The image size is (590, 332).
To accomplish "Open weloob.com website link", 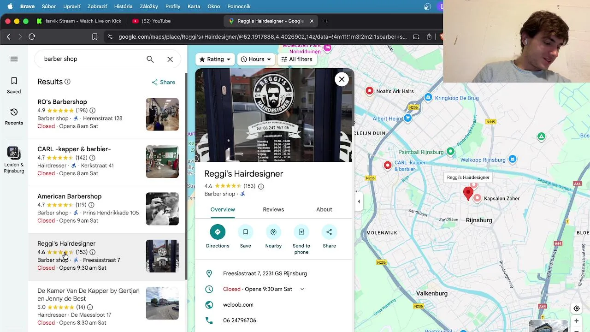I will pos(238,305).
